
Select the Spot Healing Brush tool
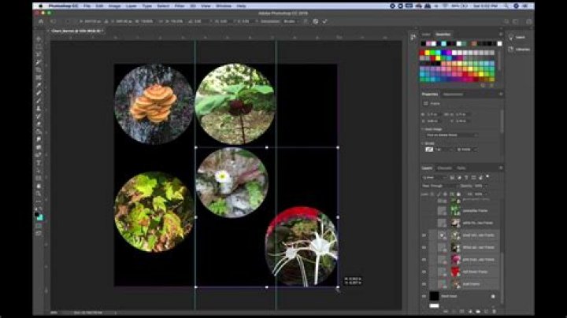(x=39, y=93)
